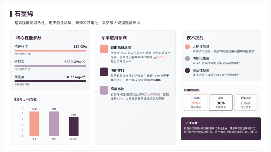Select the 减重 30% card
Viewport: 271px width, 152px height.
[221, 102]
